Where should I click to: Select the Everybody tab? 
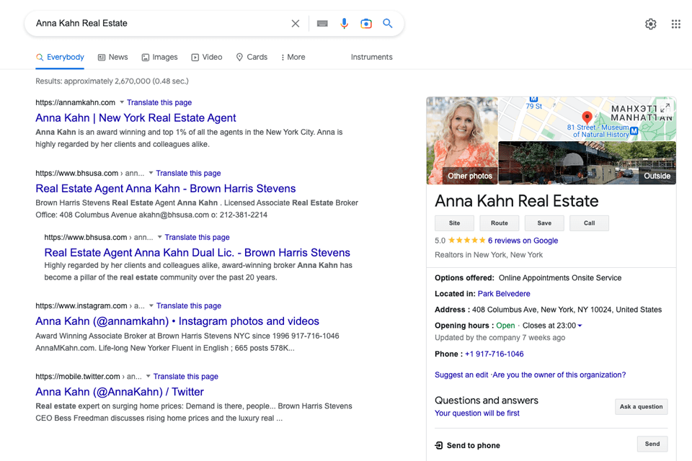click(x=60, y=58)
